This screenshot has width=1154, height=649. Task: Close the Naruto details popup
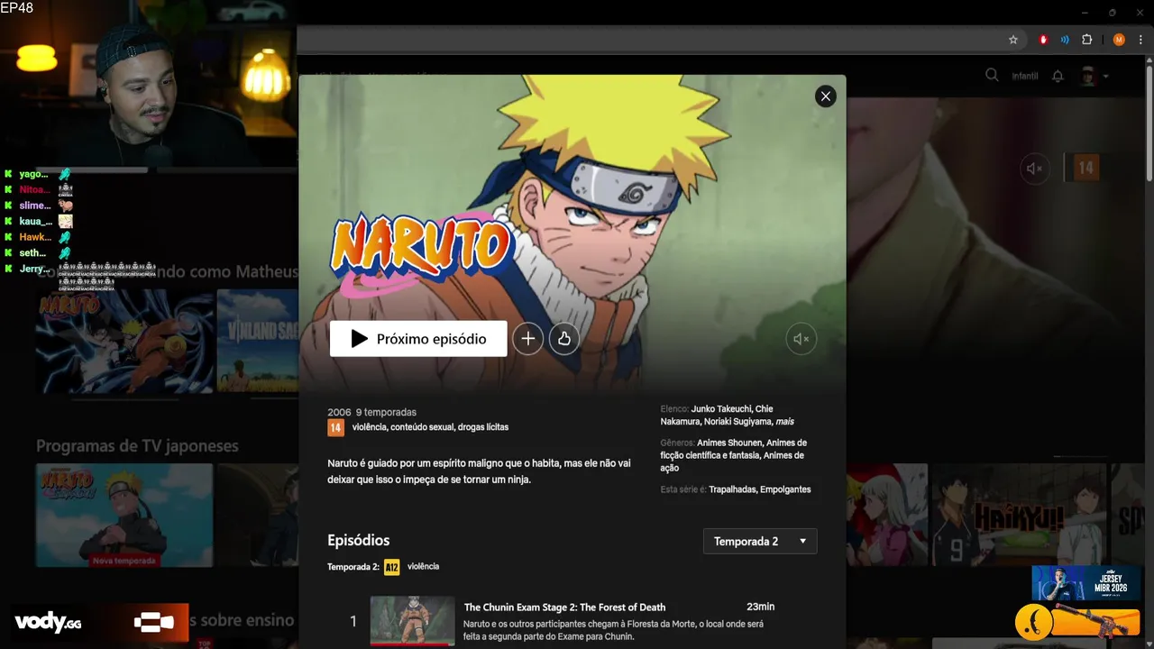point(825,96)
